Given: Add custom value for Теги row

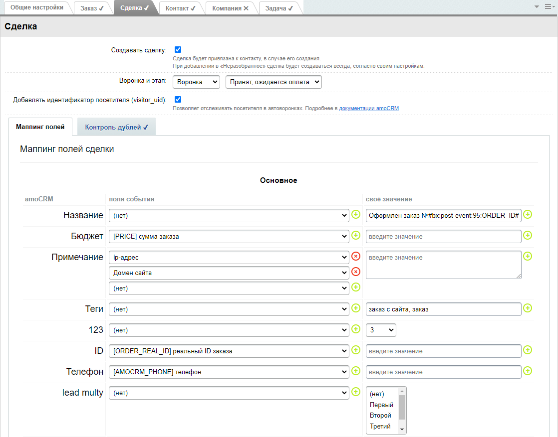Looking at the screenshot, I should (528, 308).
